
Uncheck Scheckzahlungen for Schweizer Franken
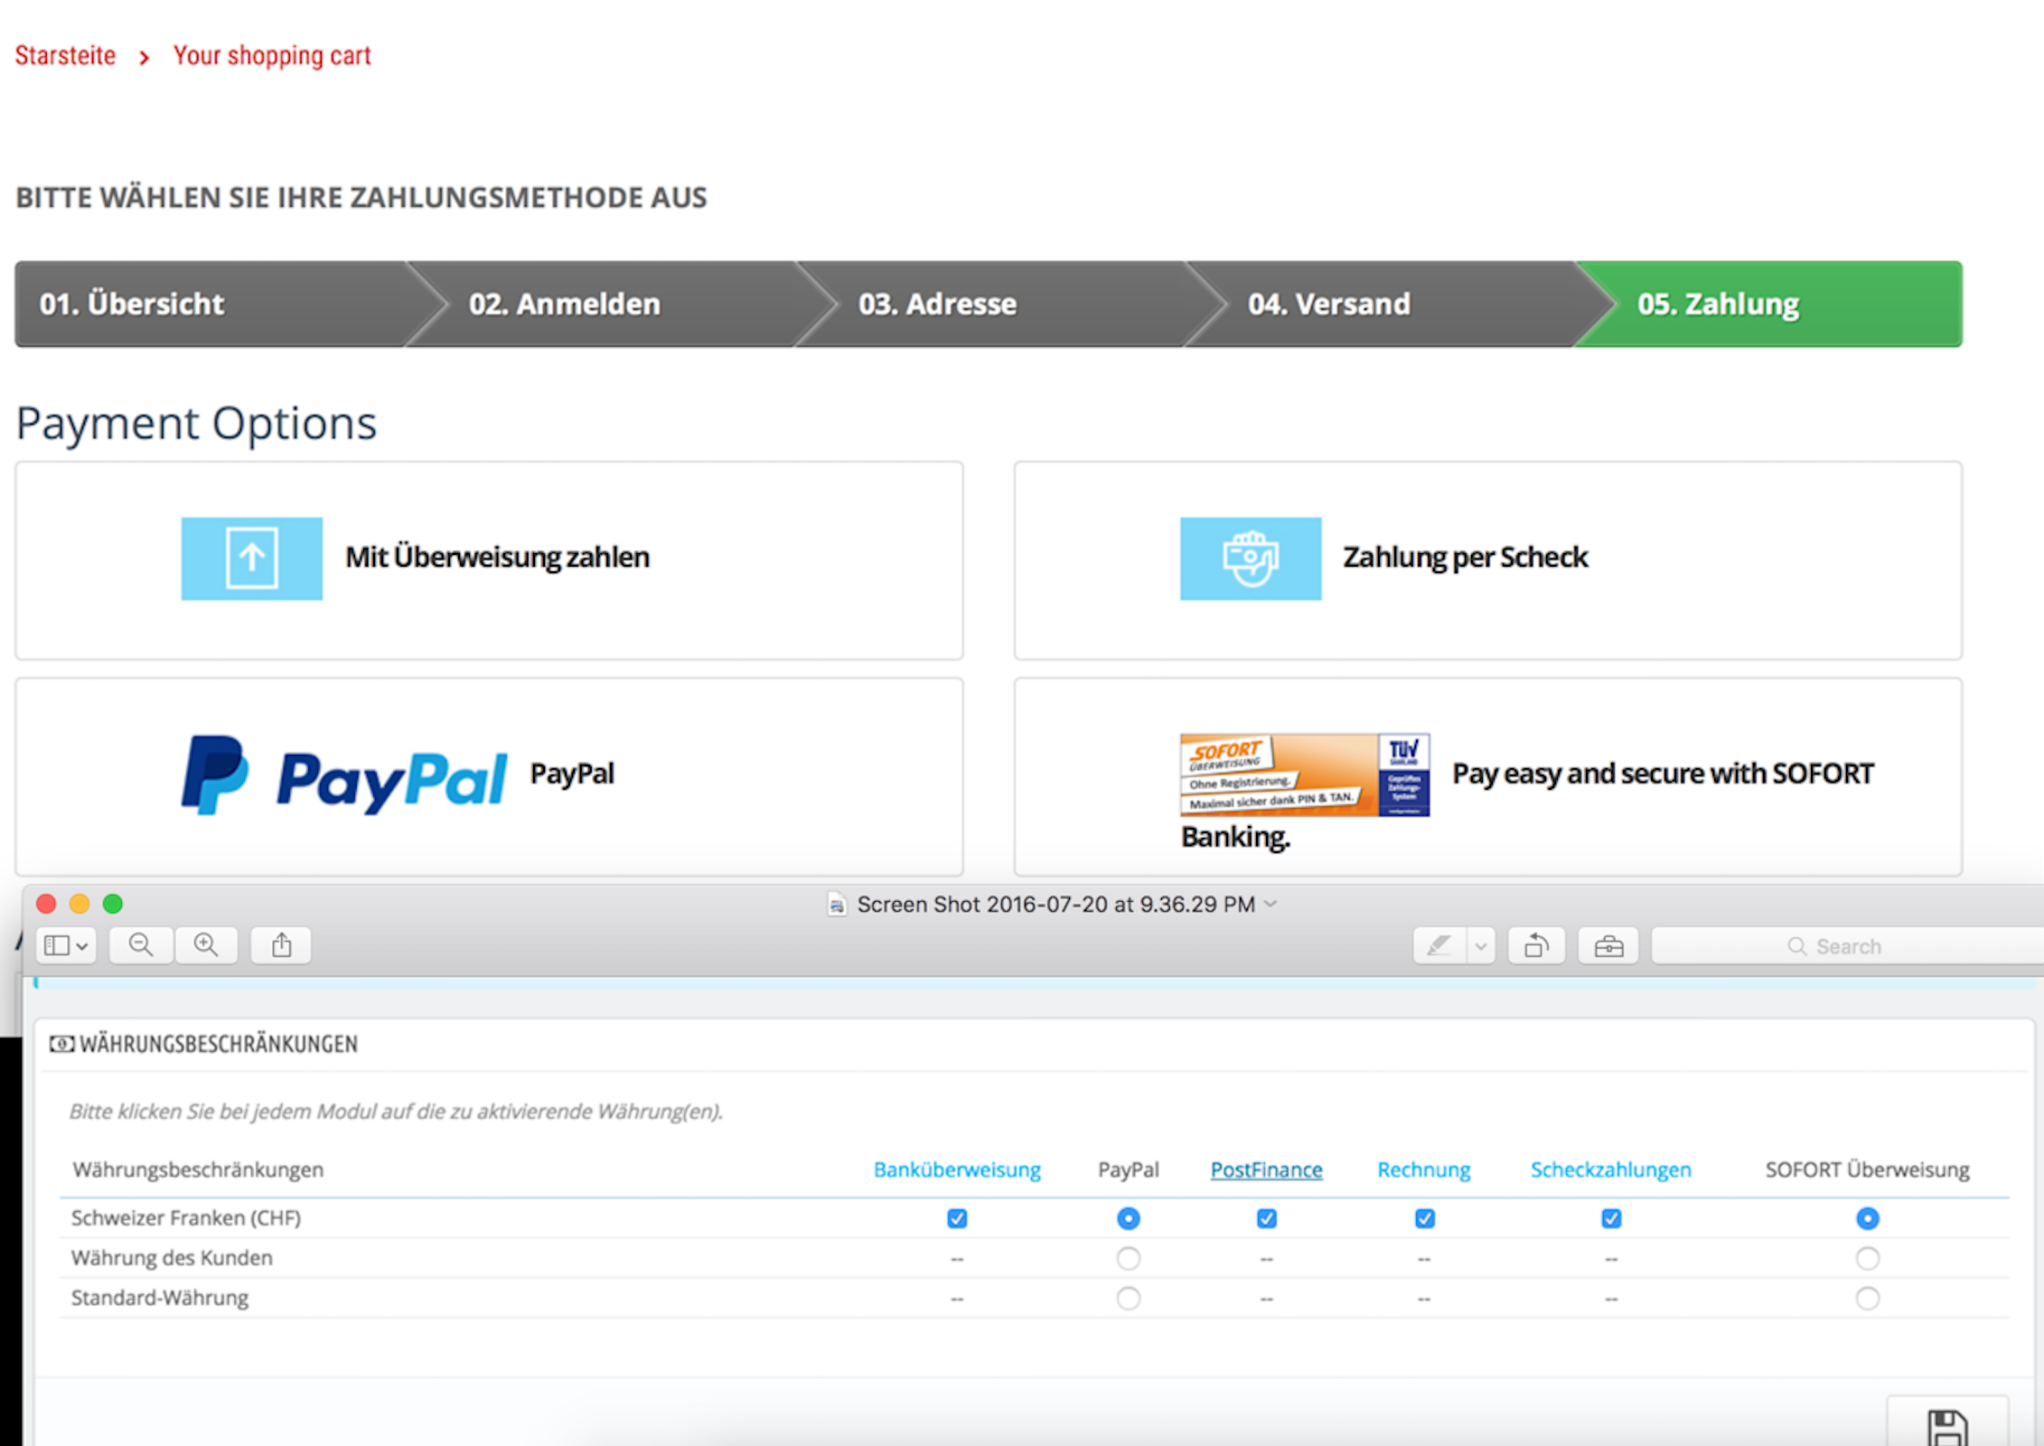1610,1218
